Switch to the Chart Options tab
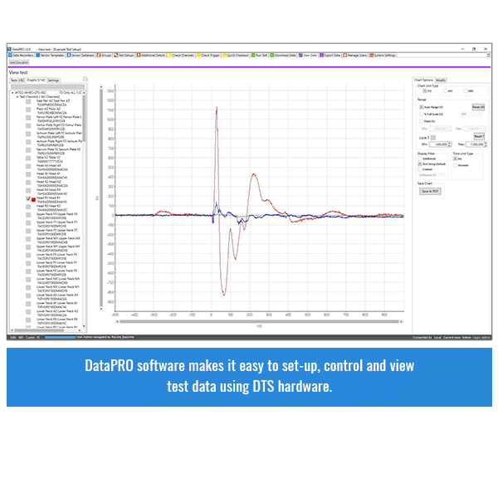 pos(423,80)
